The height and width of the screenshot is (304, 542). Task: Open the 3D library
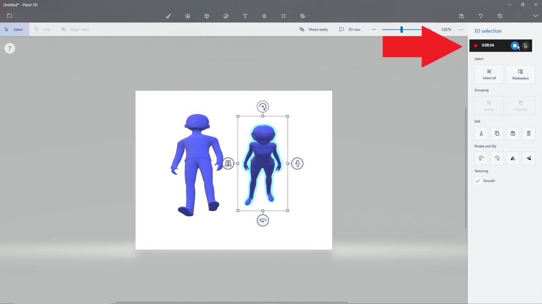(x=303, y=16)
